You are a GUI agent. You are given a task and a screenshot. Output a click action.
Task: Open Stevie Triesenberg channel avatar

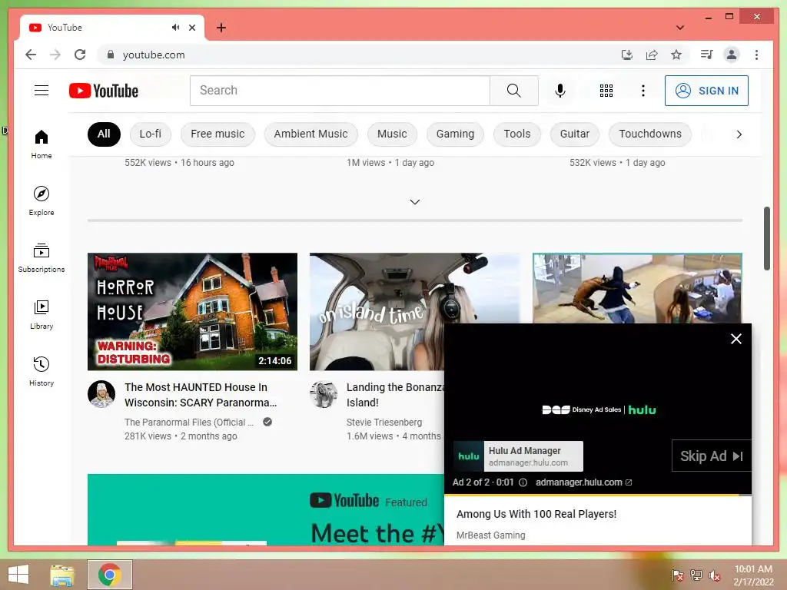tap(324, 394)
